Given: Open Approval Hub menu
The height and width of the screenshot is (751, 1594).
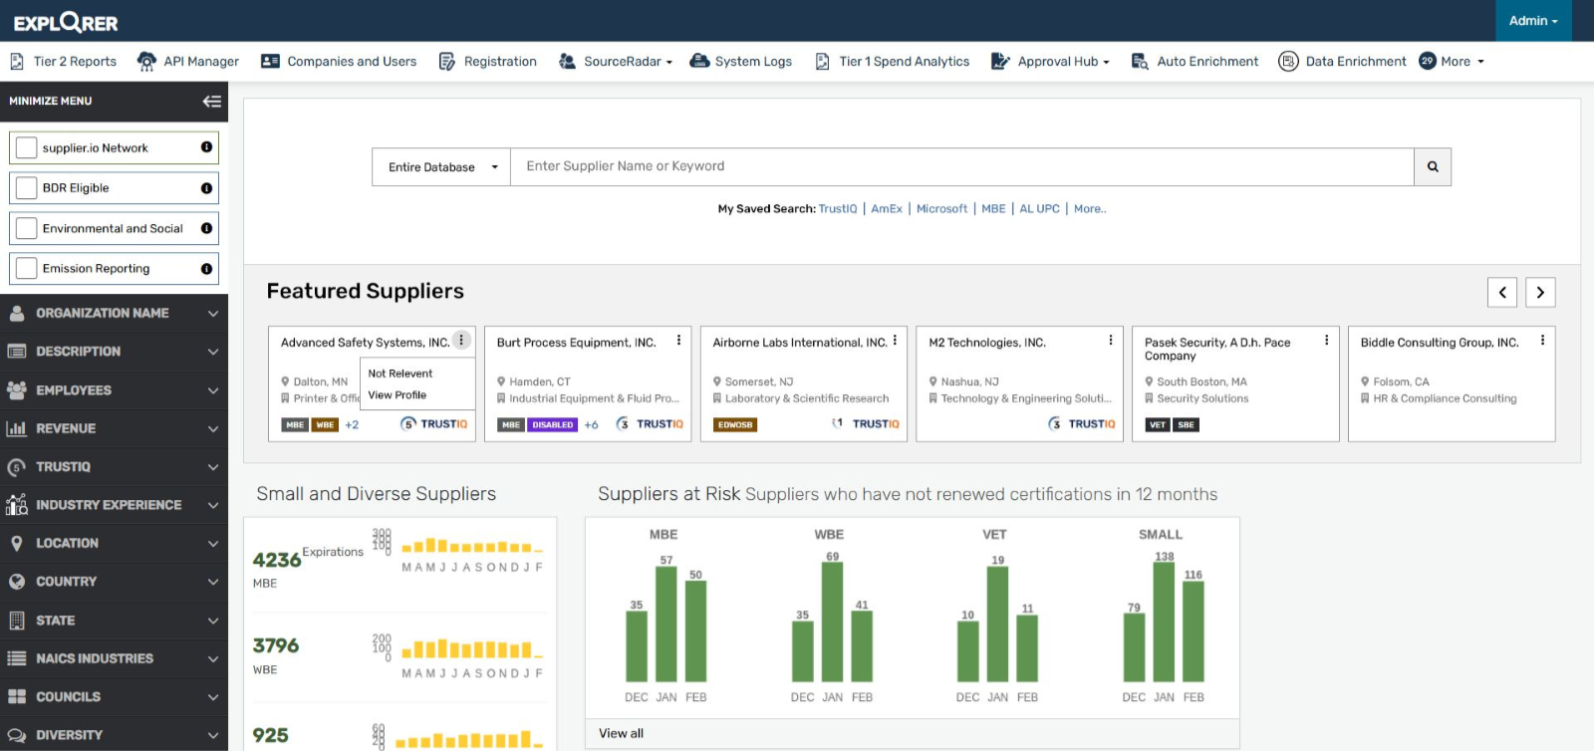Looking at the screenshot, I should pos(1050,62).
